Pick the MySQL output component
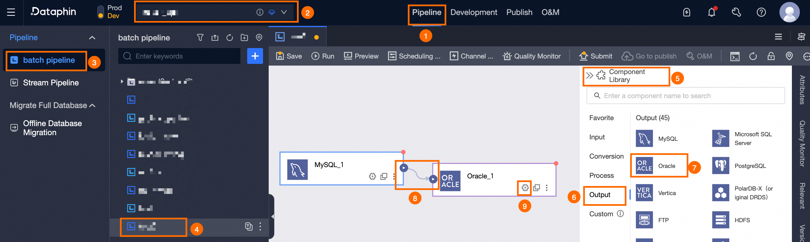 (656, 139)
